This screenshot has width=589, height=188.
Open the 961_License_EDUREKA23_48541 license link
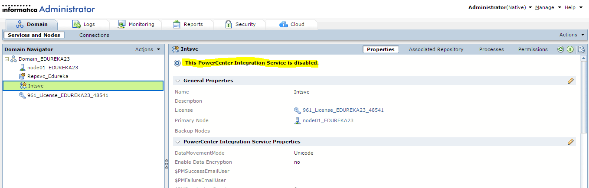coord(343,110)
